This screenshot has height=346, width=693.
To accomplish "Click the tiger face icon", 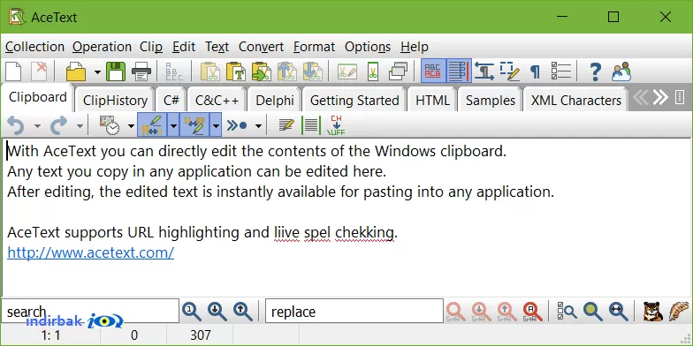I will click(x=652, y=312).
